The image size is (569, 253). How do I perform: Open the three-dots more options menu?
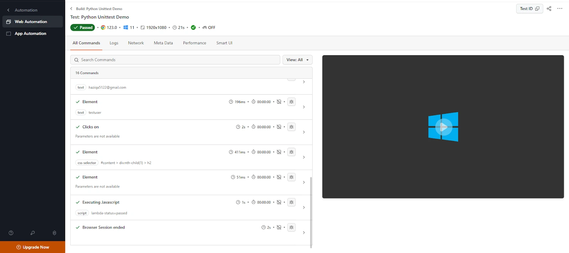(560, 9)
